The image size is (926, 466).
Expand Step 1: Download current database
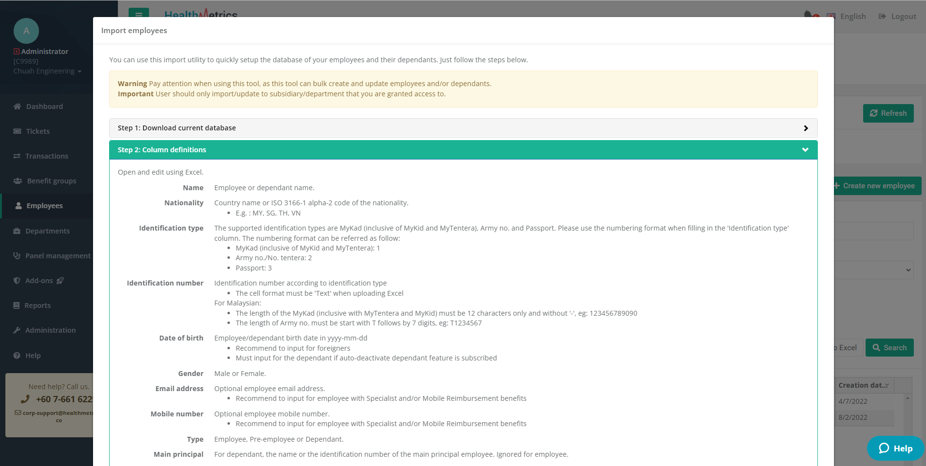pyautogui.click(x=463, y=128)
